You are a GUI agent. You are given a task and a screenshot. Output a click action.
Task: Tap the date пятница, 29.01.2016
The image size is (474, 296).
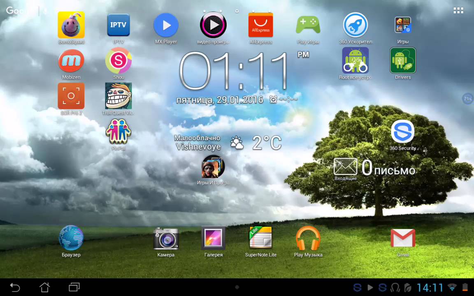click(x=220, y=99)
